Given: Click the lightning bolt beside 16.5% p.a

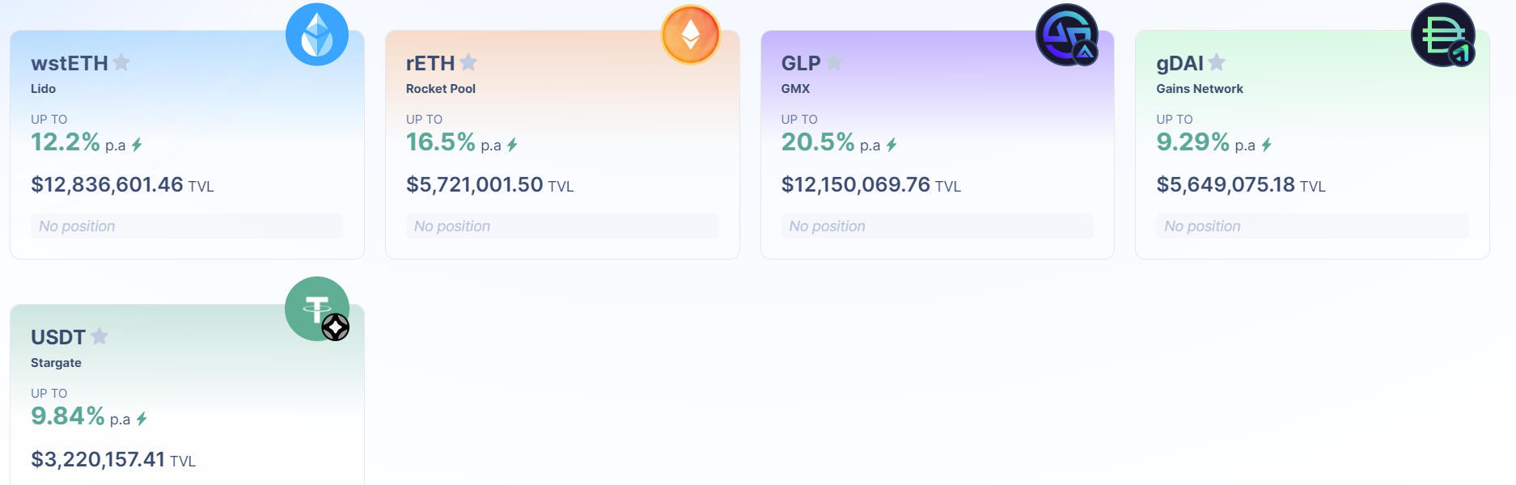Looking at the screenshot, I should tap(512, 145).
